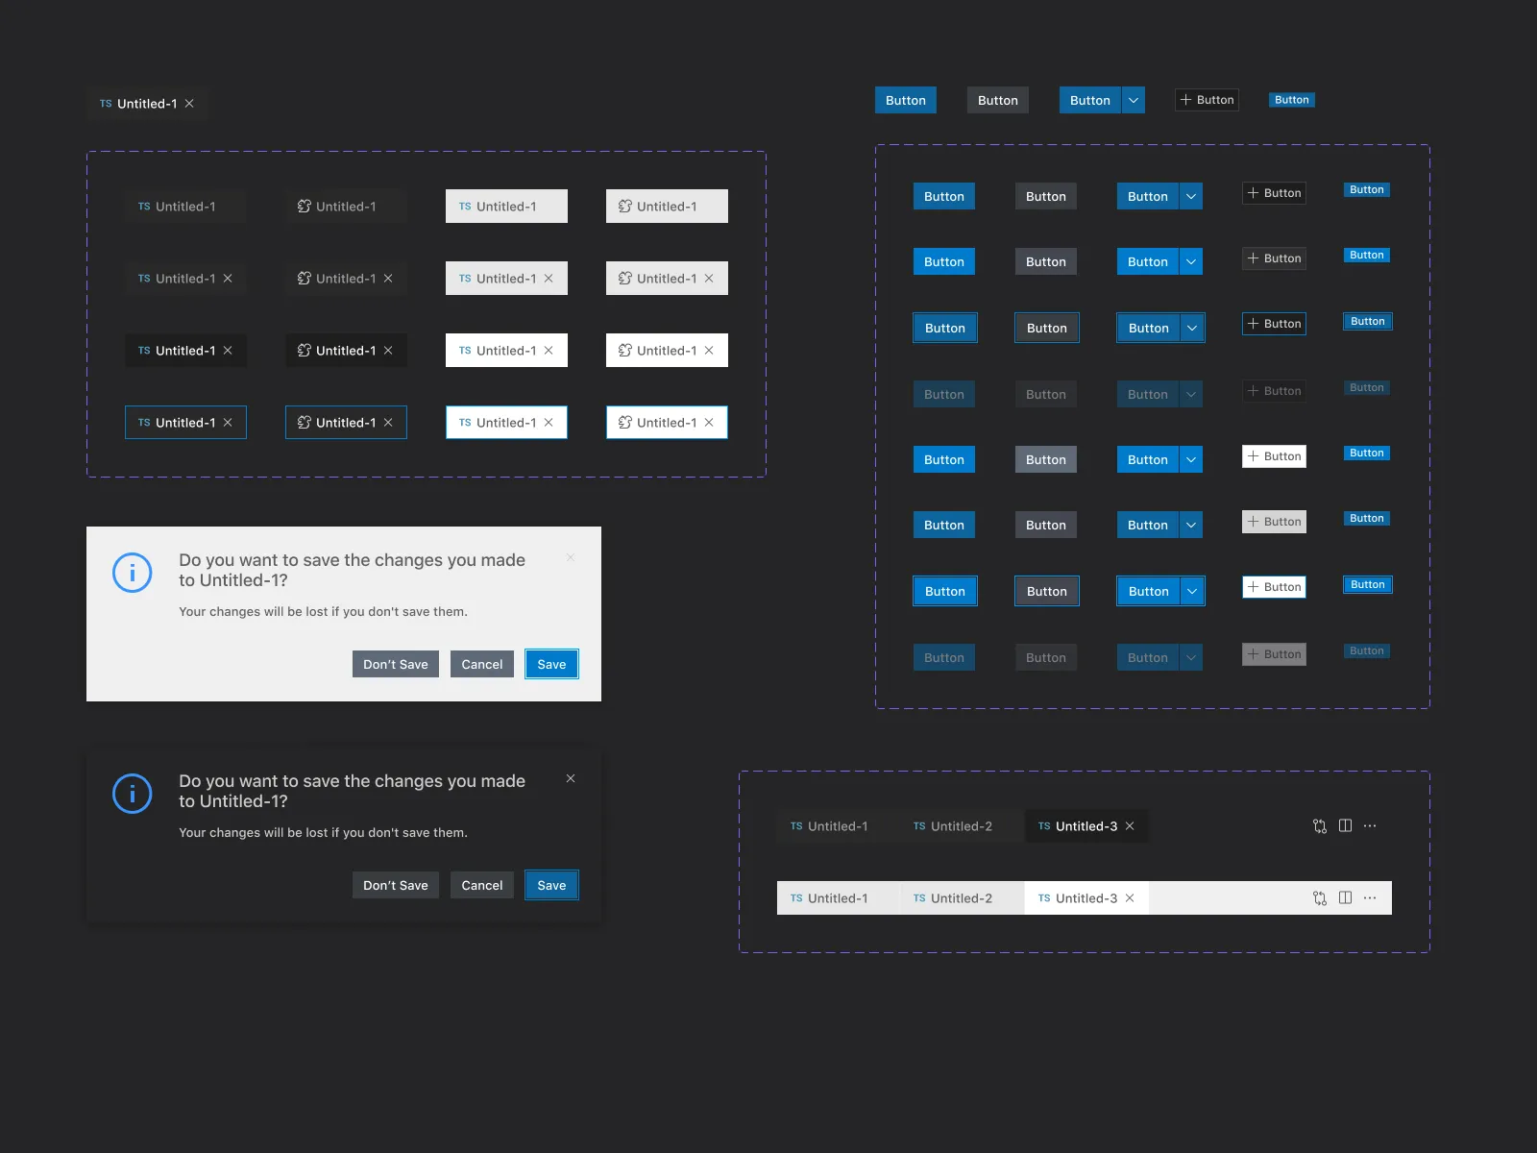The width and height of the screenshot is (1537, 1153).
Task: Click Save in the light dialog
Action: pos(551,664)
